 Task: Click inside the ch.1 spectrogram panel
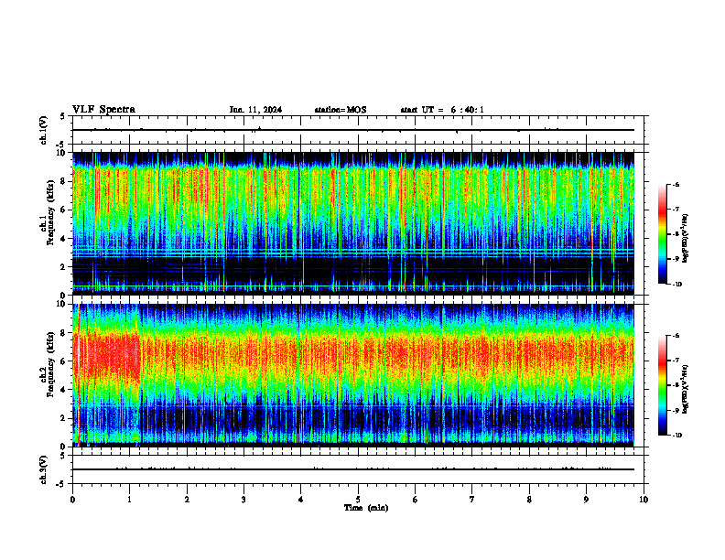click(353, 222)
